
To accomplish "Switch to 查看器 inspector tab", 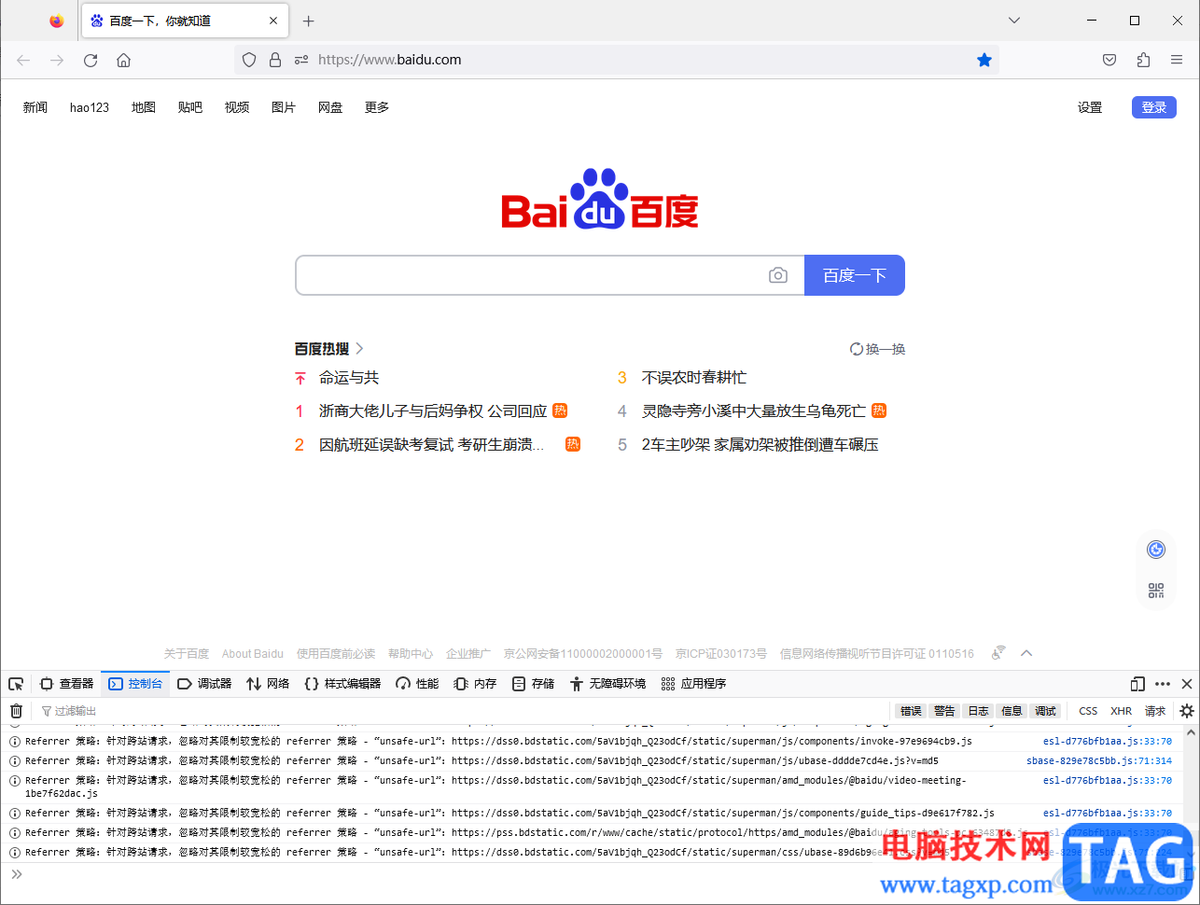I will [66, 684].
